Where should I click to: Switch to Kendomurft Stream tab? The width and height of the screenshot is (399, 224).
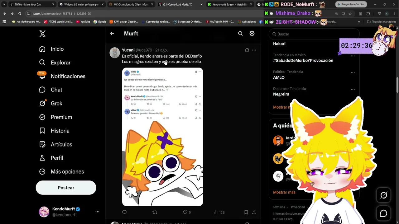coord(229,5)
